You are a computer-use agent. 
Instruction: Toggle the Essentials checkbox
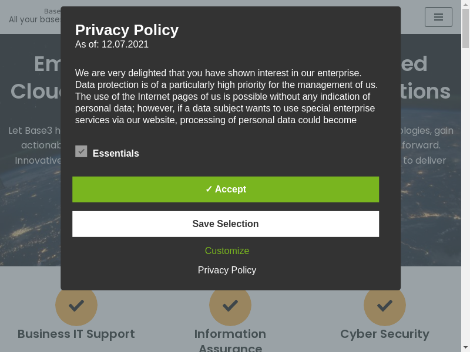coord(81,151)
